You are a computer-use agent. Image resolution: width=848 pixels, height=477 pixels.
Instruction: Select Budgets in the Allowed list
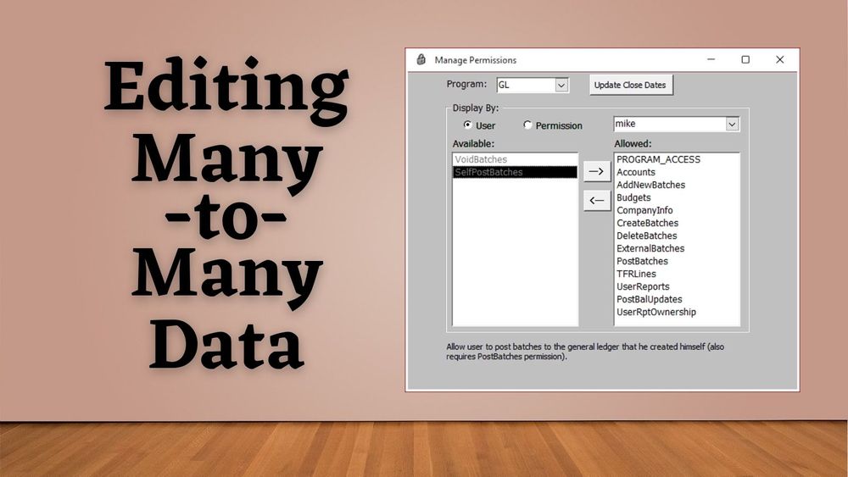tap(633, 197)
